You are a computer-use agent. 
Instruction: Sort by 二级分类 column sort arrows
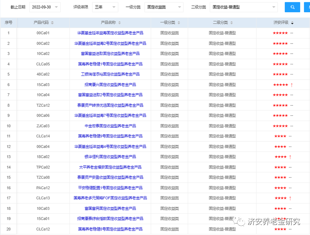tap(231, 23)
